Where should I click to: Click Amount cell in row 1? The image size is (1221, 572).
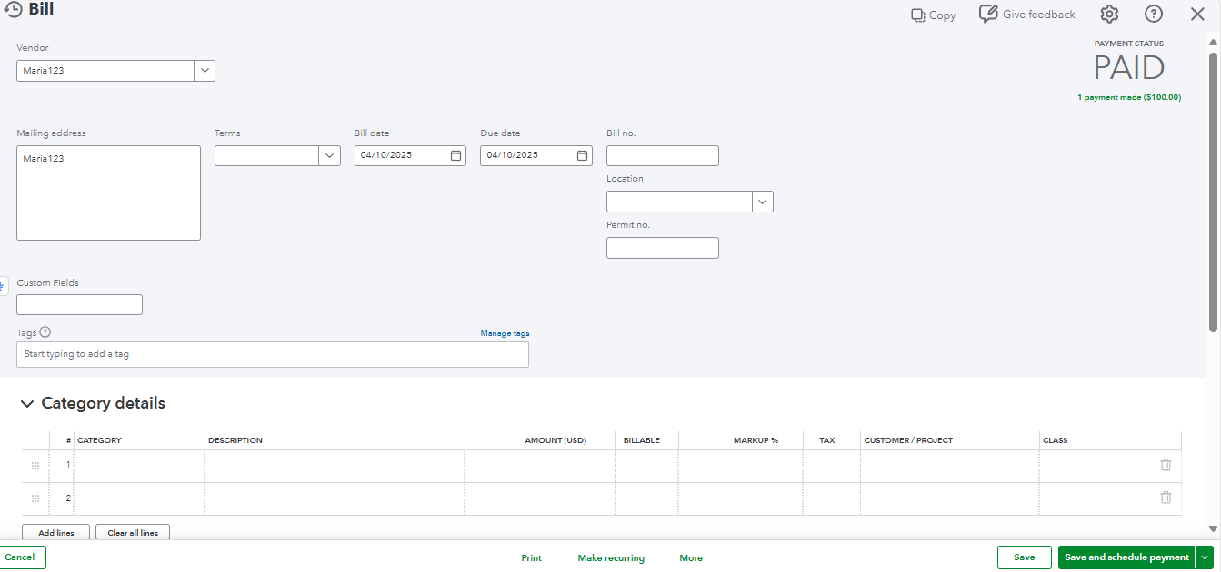coord(540,466)
